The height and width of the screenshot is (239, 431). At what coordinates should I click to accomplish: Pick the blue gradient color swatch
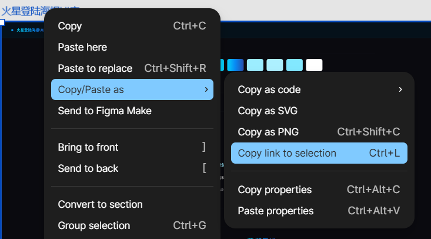[x=235, y=65]
